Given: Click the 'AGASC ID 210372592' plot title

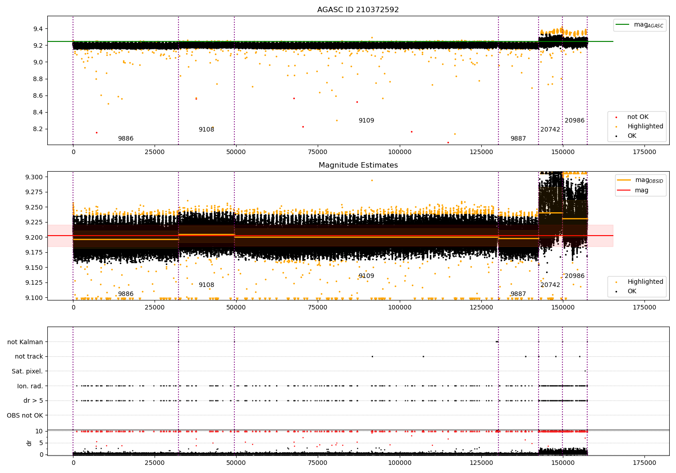Looking at the screenshot, I should [358, 10].
